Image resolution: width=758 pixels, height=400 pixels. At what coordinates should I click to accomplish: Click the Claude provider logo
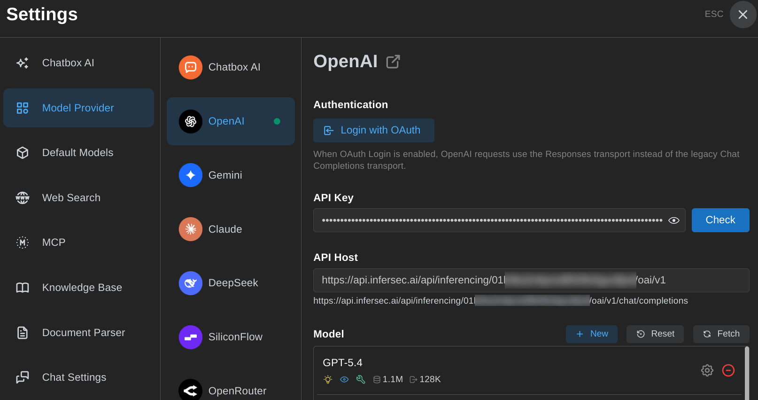tap(191, 229)
